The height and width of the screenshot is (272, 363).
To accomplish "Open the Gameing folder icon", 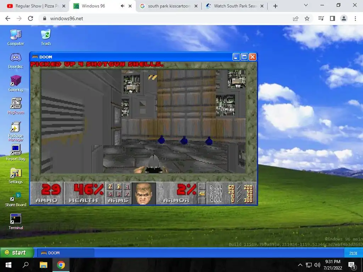I will point(16,84).
